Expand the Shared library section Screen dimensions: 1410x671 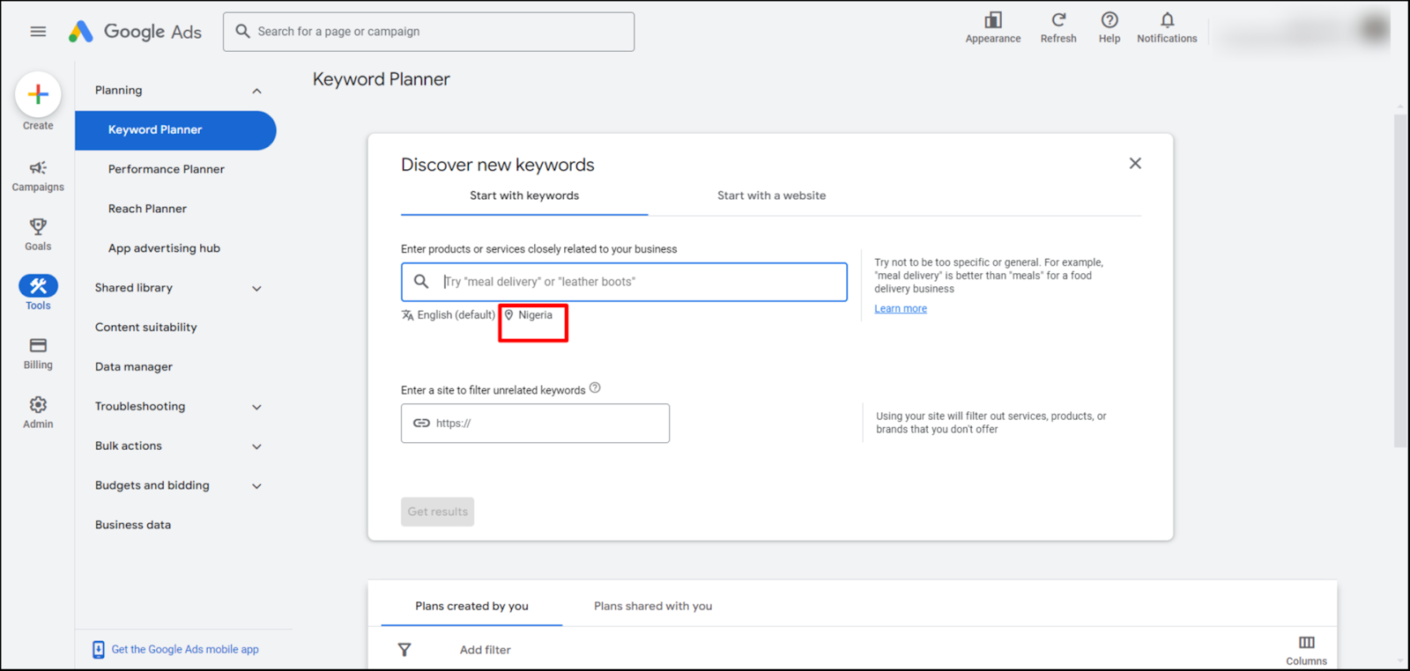(x=256, y=288)
